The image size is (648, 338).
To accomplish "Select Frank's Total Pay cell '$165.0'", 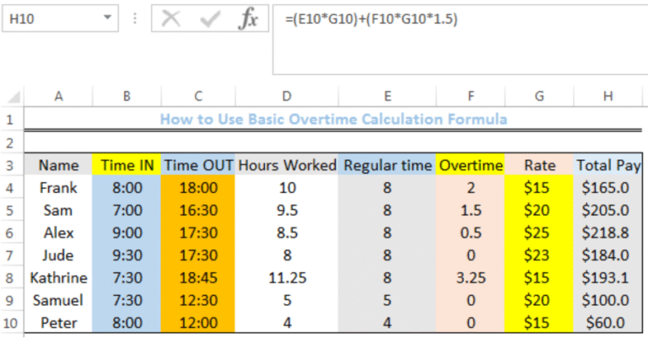I will pyautogui.click(x=607, y=188).
